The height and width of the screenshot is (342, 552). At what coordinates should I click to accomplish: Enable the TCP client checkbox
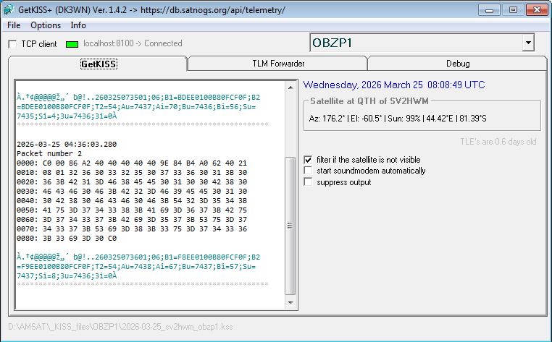[x=12, y=44]
